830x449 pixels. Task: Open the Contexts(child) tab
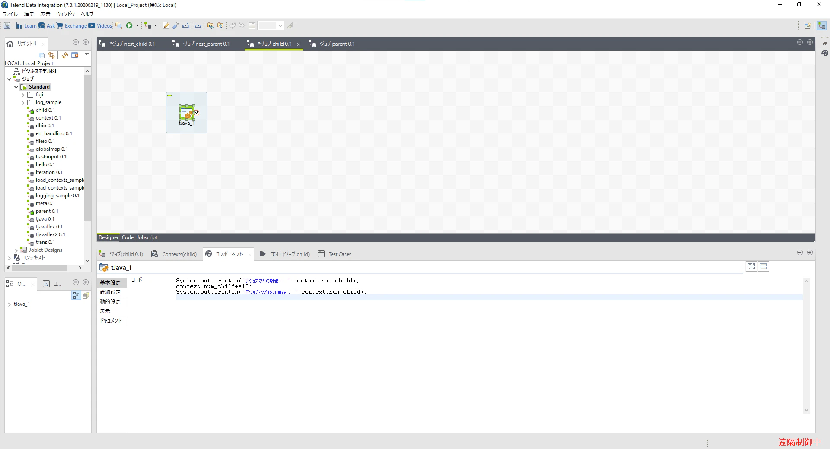[174, 254]
